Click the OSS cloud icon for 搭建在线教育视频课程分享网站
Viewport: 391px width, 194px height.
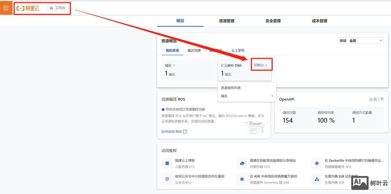tap(242, 163)
